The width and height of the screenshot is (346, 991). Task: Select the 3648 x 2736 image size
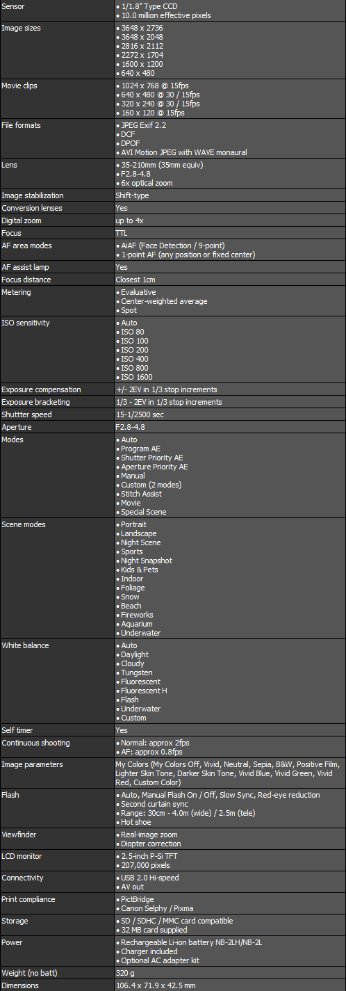tap(142, 28)
